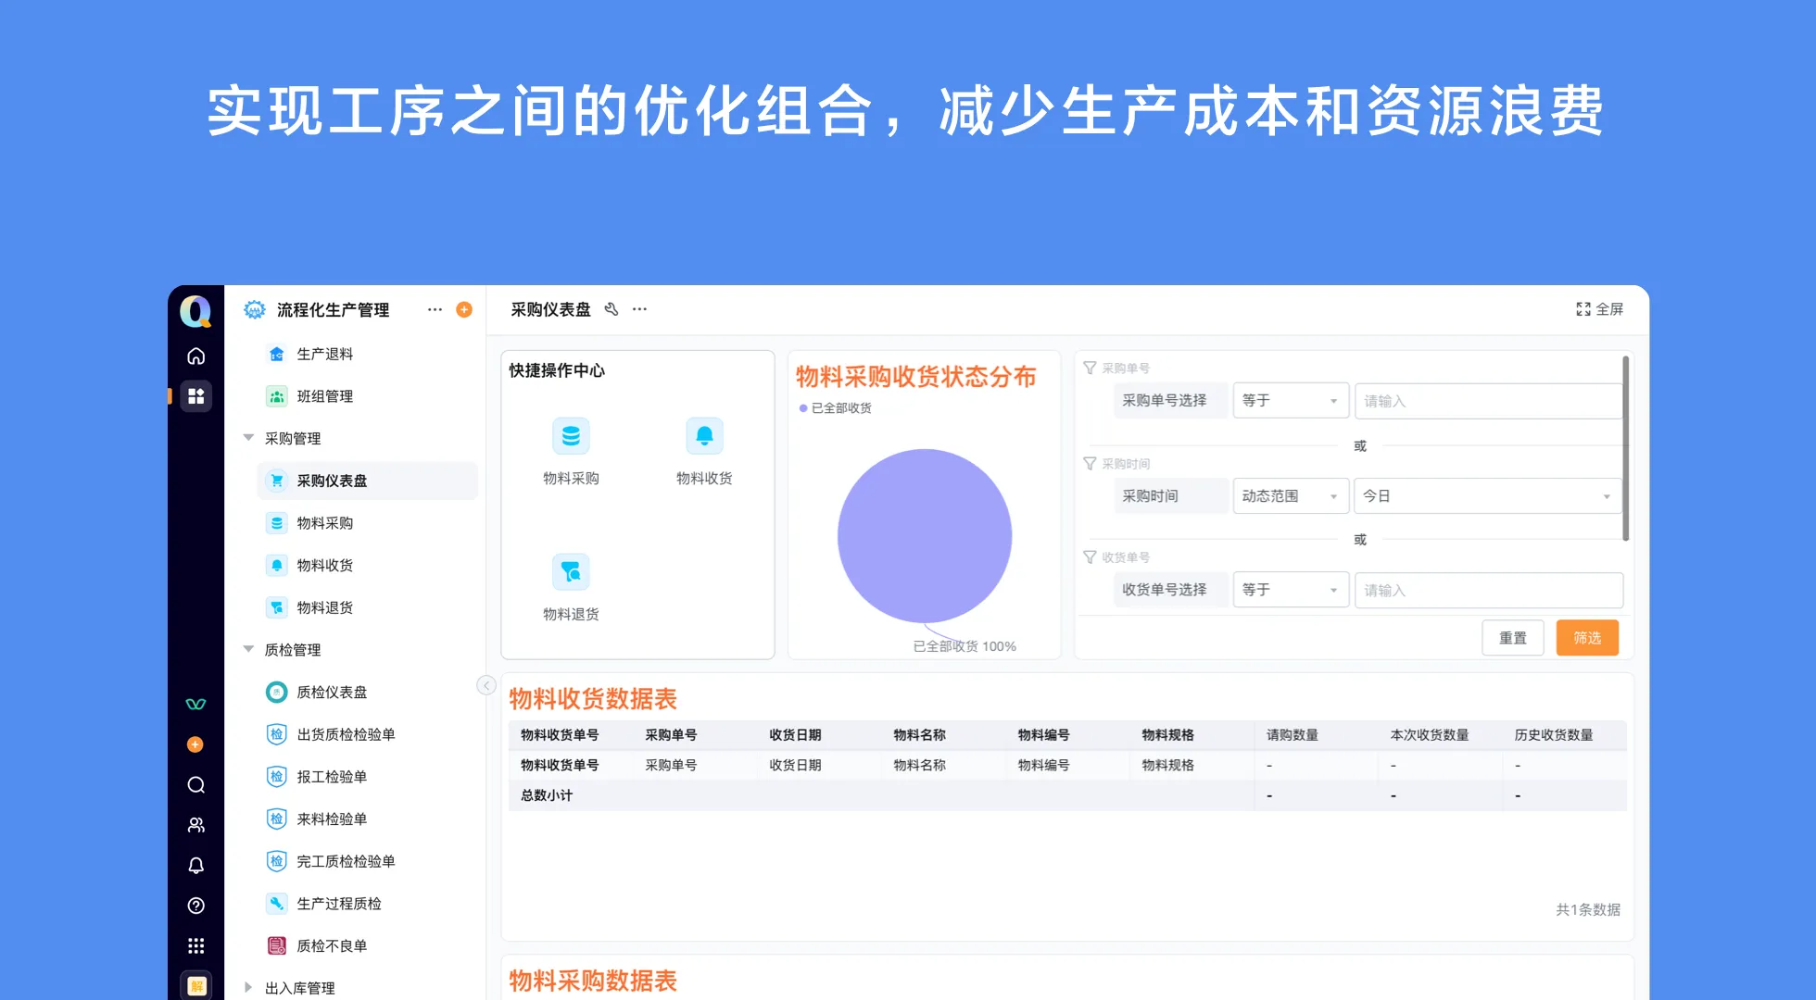Click the 请输入 field under 采购单号
Image resolution: width=1816 pixels, height=1000 pixels.
[1487, 400]
